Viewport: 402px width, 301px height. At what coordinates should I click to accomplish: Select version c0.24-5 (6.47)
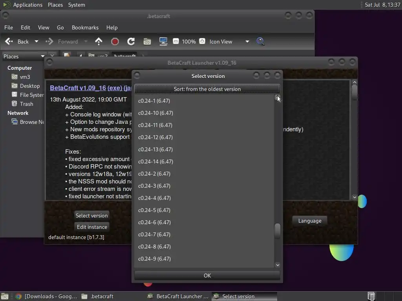[204, 210]
